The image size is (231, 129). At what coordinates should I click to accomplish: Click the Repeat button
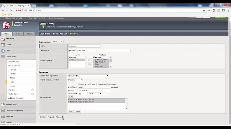(51, 117)
